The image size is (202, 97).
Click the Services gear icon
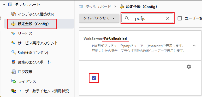click(x=13, y=33)
